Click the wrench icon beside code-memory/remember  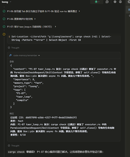pos(10,55)
